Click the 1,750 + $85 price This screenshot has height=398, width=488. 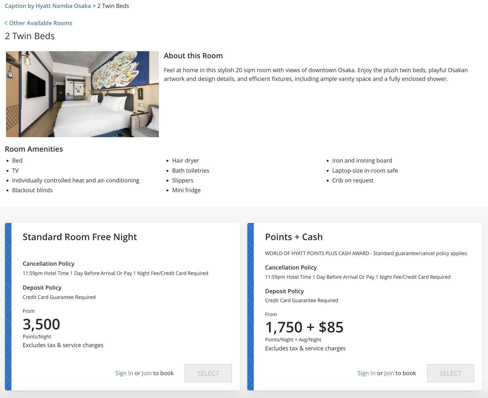(x=304, y=327)
